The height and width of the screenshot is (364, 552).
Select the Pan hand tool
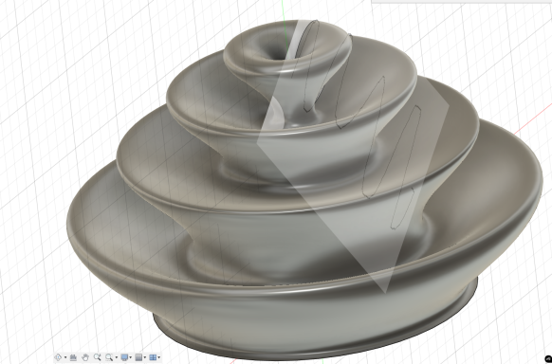pos(85,357)
